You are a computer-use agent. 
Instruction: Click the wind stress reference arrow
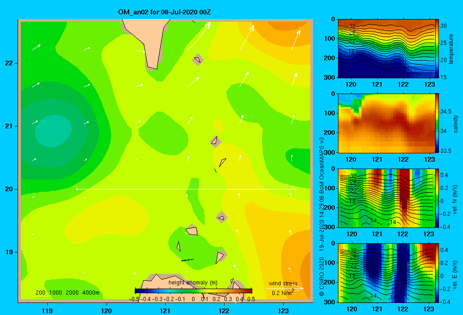point(284,288)
